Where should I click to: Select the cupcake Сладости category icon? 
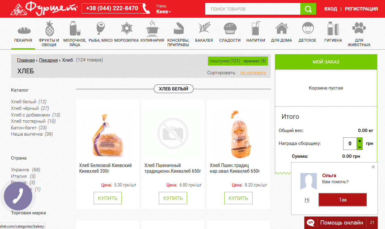(230, 28)
